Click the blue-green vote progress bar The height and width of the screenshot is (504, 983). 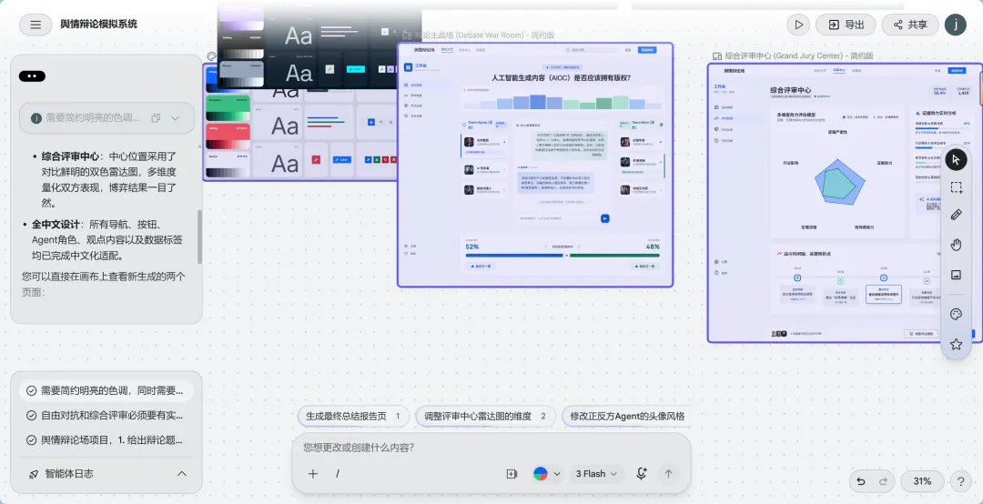click(x=563, y=256)
